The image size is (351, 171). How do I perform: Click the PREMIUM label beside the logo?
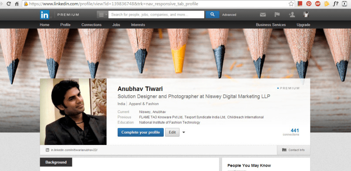(x=68, y=15)
